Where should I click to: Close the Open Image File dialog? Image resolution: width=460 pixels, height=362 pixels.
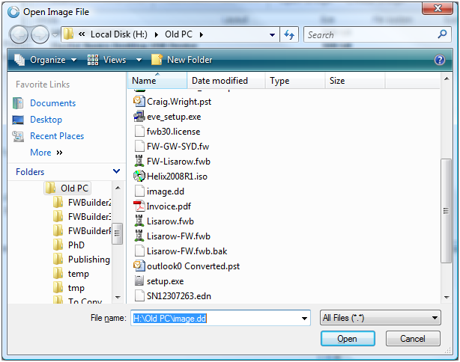point(437,8)
